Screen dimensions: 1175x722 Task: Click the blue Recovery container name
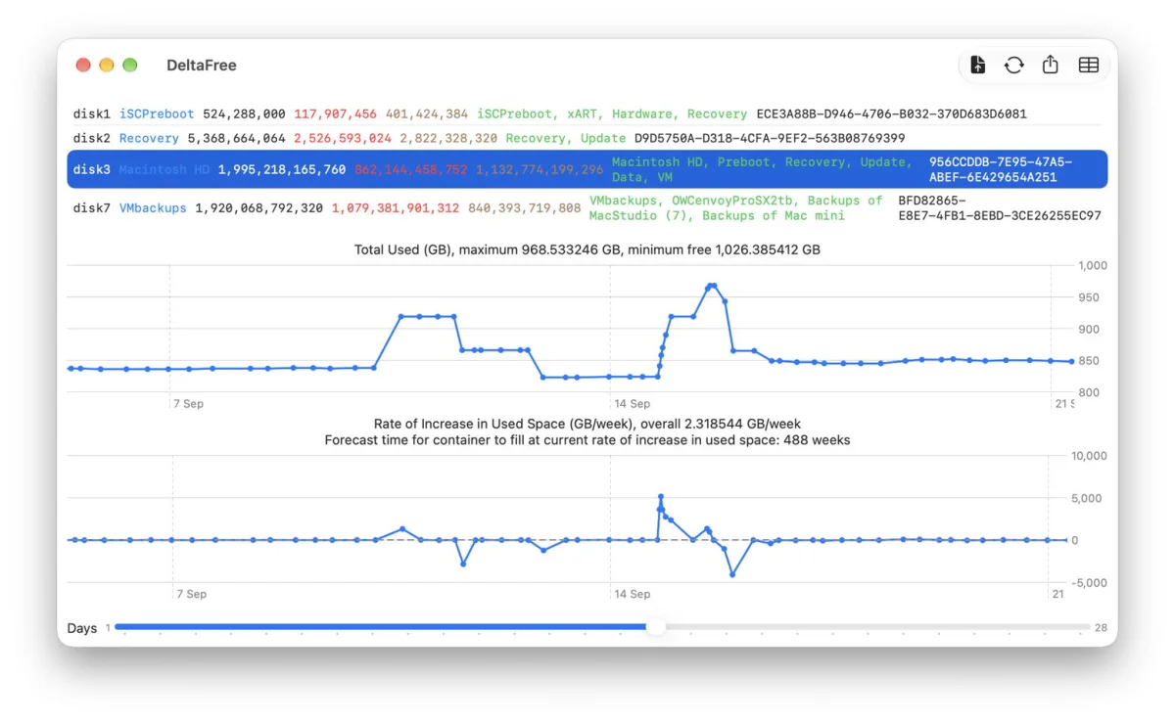click(149, 139)
